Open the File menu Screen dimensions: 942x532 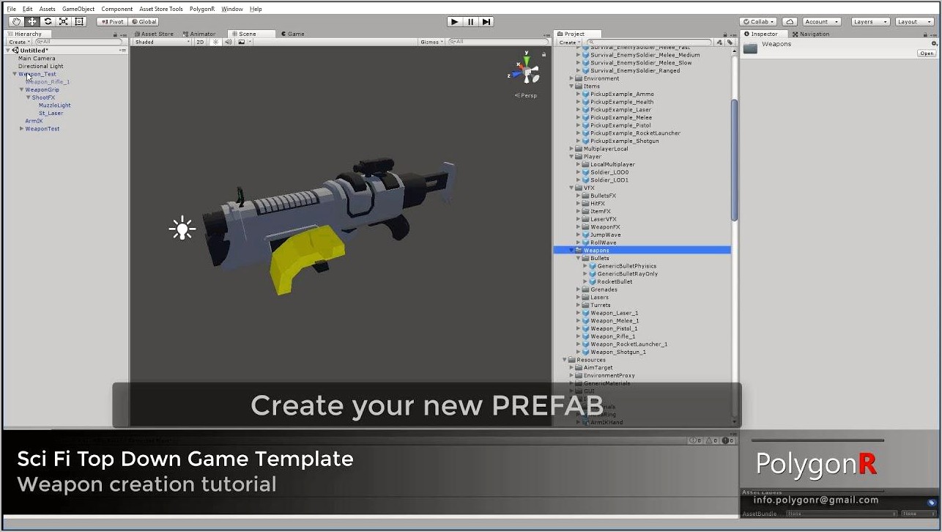12,9
